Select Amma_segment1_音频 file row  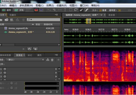[30, 32]
